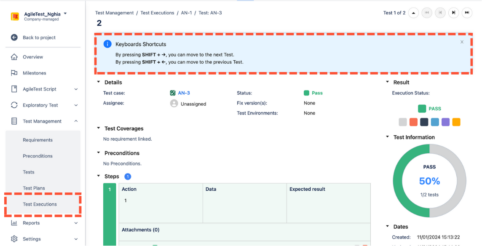Collapse the Details section
This screenshot has width=482, height=246.
point(99,82)
